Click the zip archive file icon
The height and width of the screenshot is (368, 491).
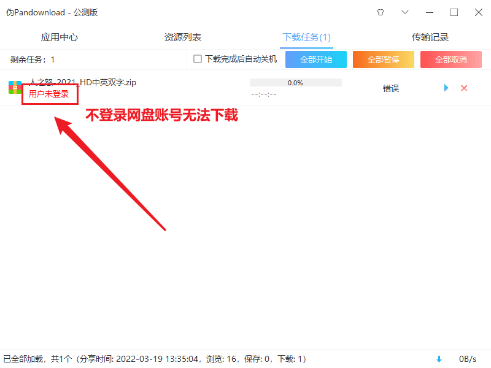[15, 87]
